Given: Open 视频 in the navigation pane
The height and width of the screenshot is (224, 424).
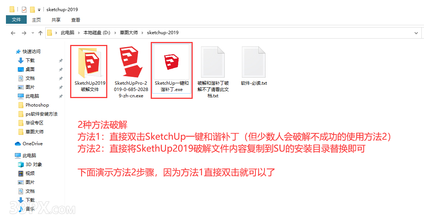Looking at the screenshot, I should click(x=26, y=173).
